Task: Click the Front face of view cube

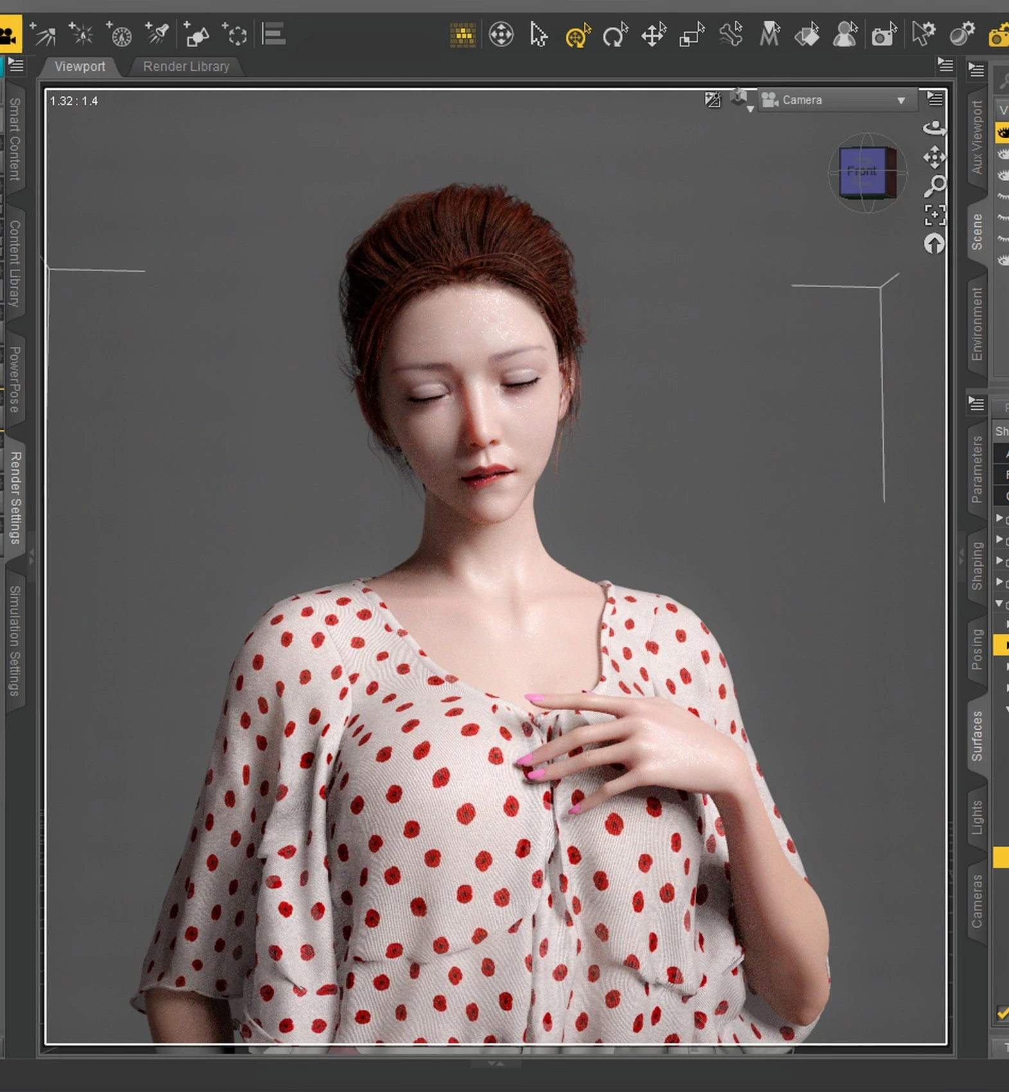Action: pyautogui.click(x=861, y=171)
